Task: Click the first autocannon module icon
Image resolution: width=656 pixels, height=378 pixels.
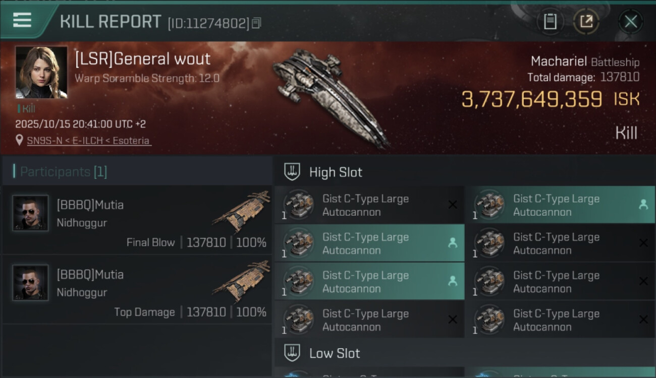Action: (x=298, y=205)
